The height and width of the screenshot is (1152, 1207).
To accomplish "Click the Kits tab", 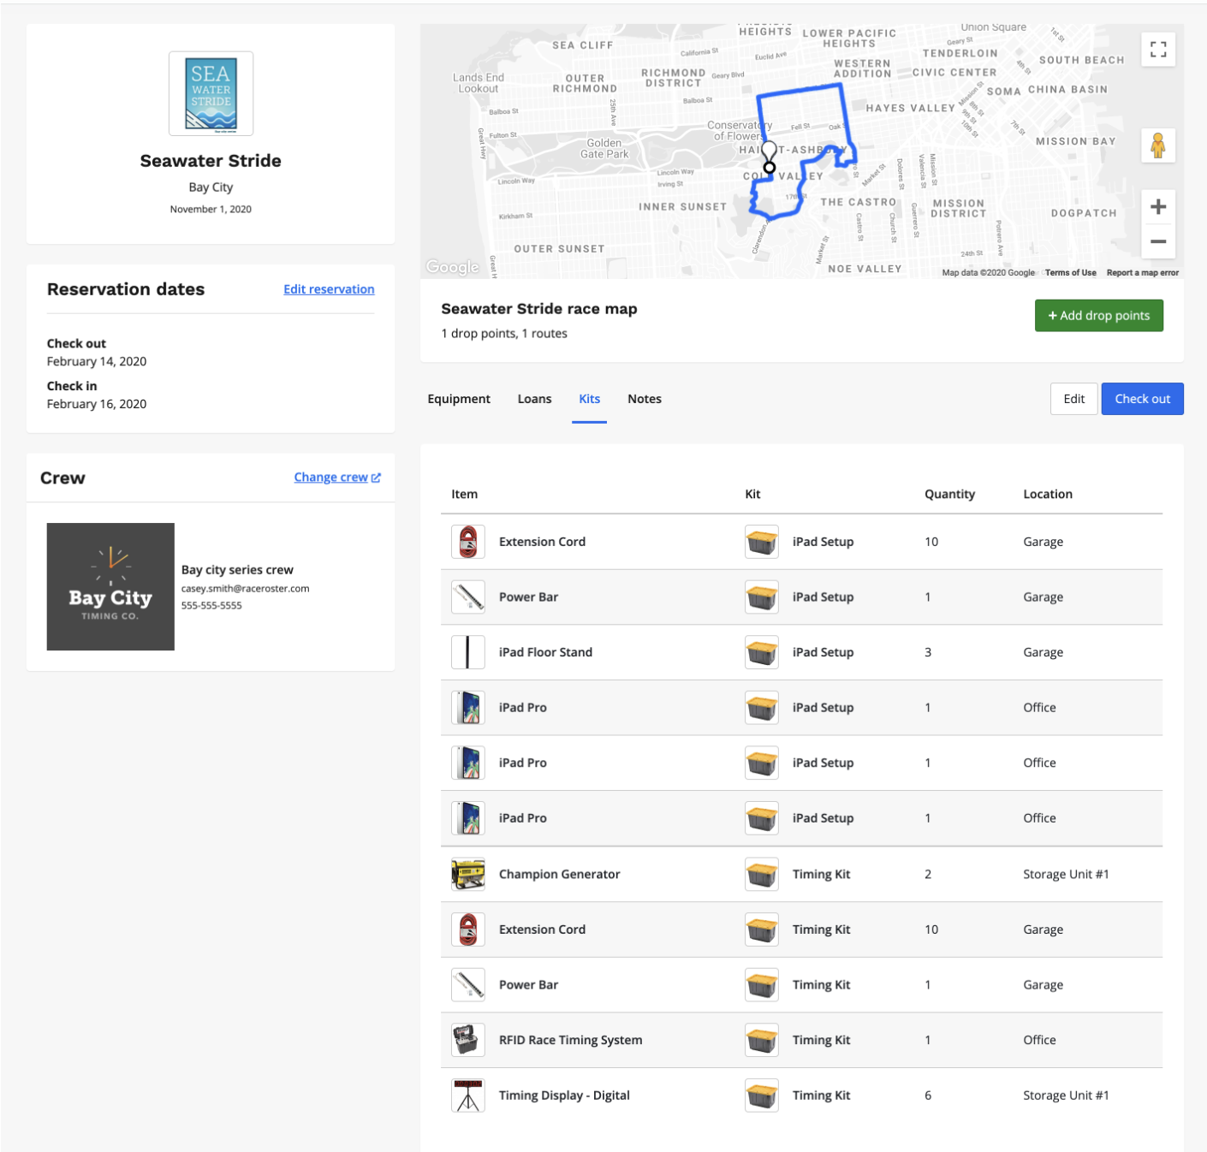I will click(x=589, y=399).
